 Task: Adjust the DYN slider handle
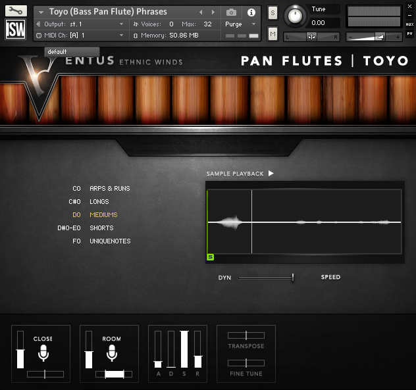(x=293, y=278)
